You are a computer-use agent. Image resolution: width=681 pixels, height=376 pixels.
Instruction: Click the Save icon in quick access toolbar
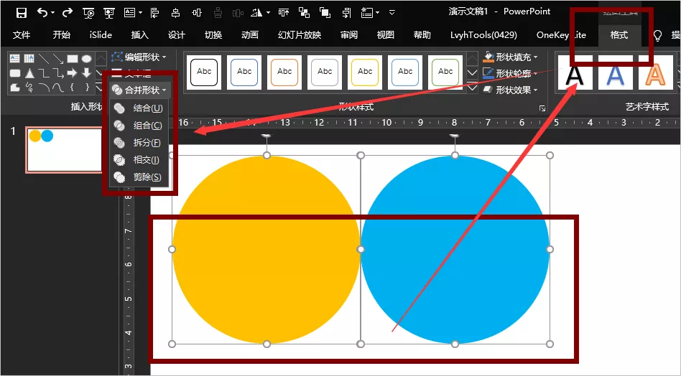tap(22, 12)
